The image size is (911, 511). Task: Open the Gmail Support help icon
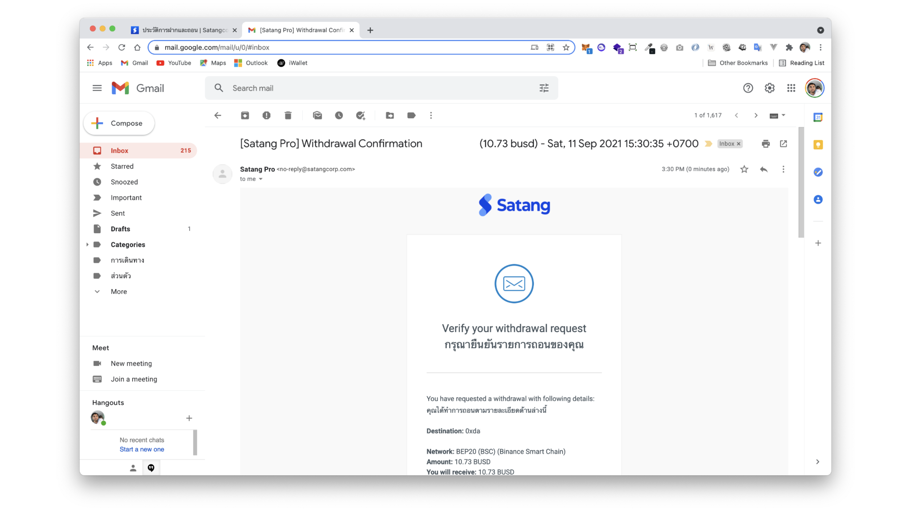748,88
